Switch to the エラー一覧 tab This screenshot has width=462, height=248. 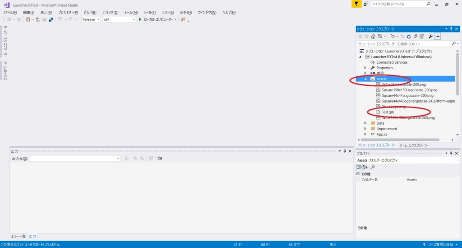coord(18,236)
